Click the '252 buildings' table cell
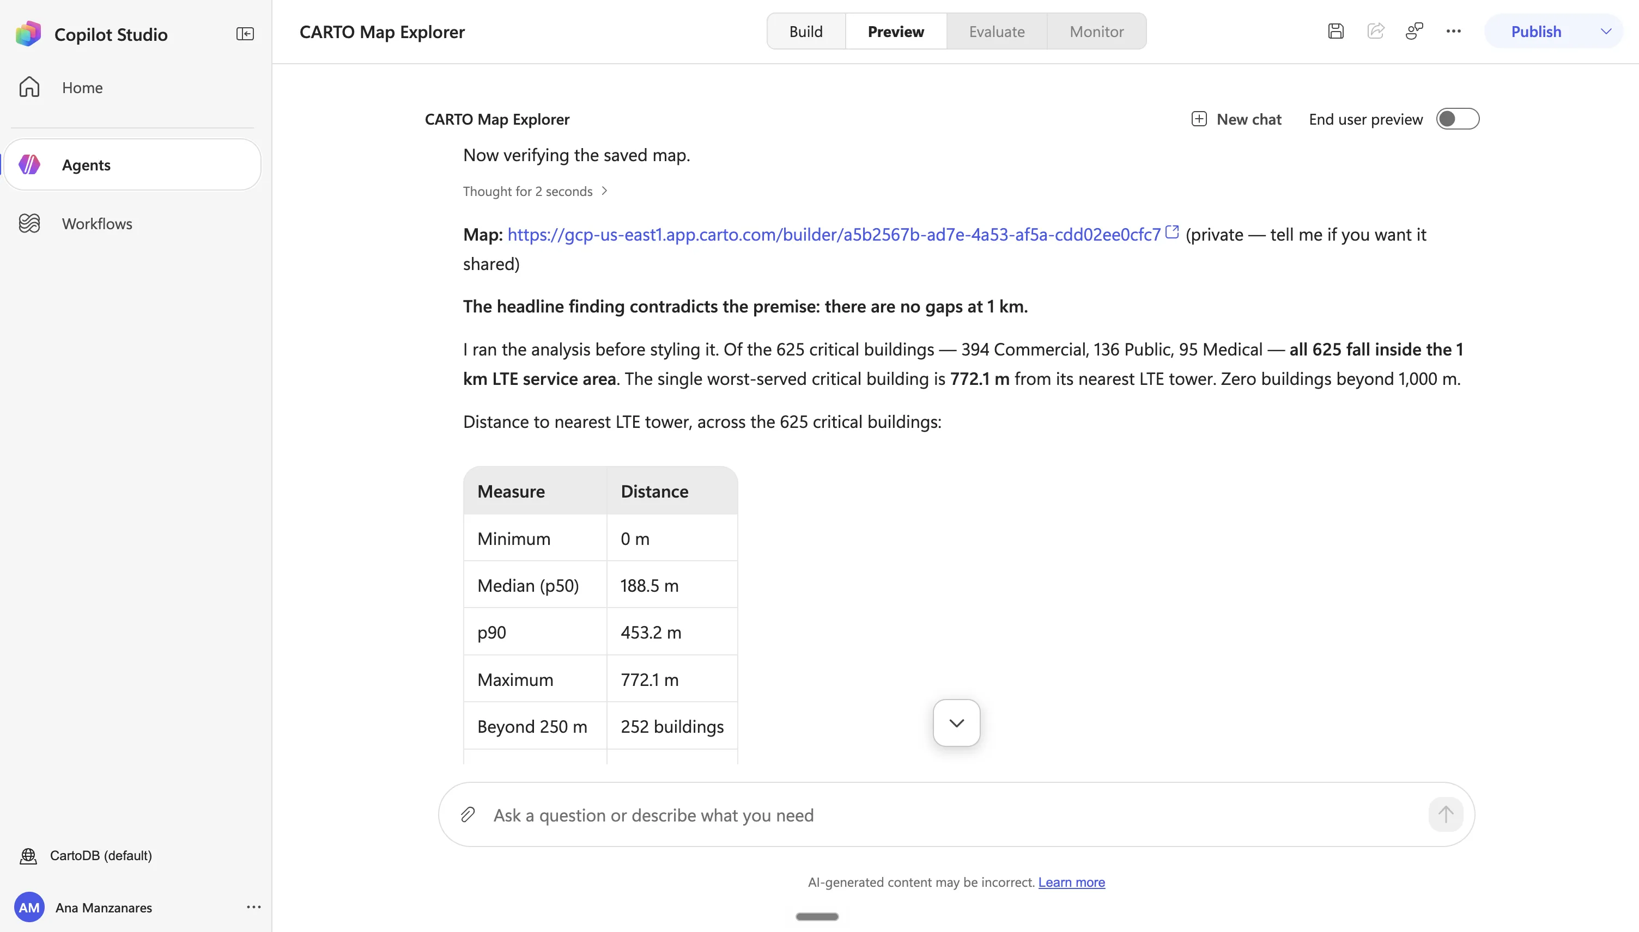This screenshot has height=932, width=1639. [x=672, y=727]
